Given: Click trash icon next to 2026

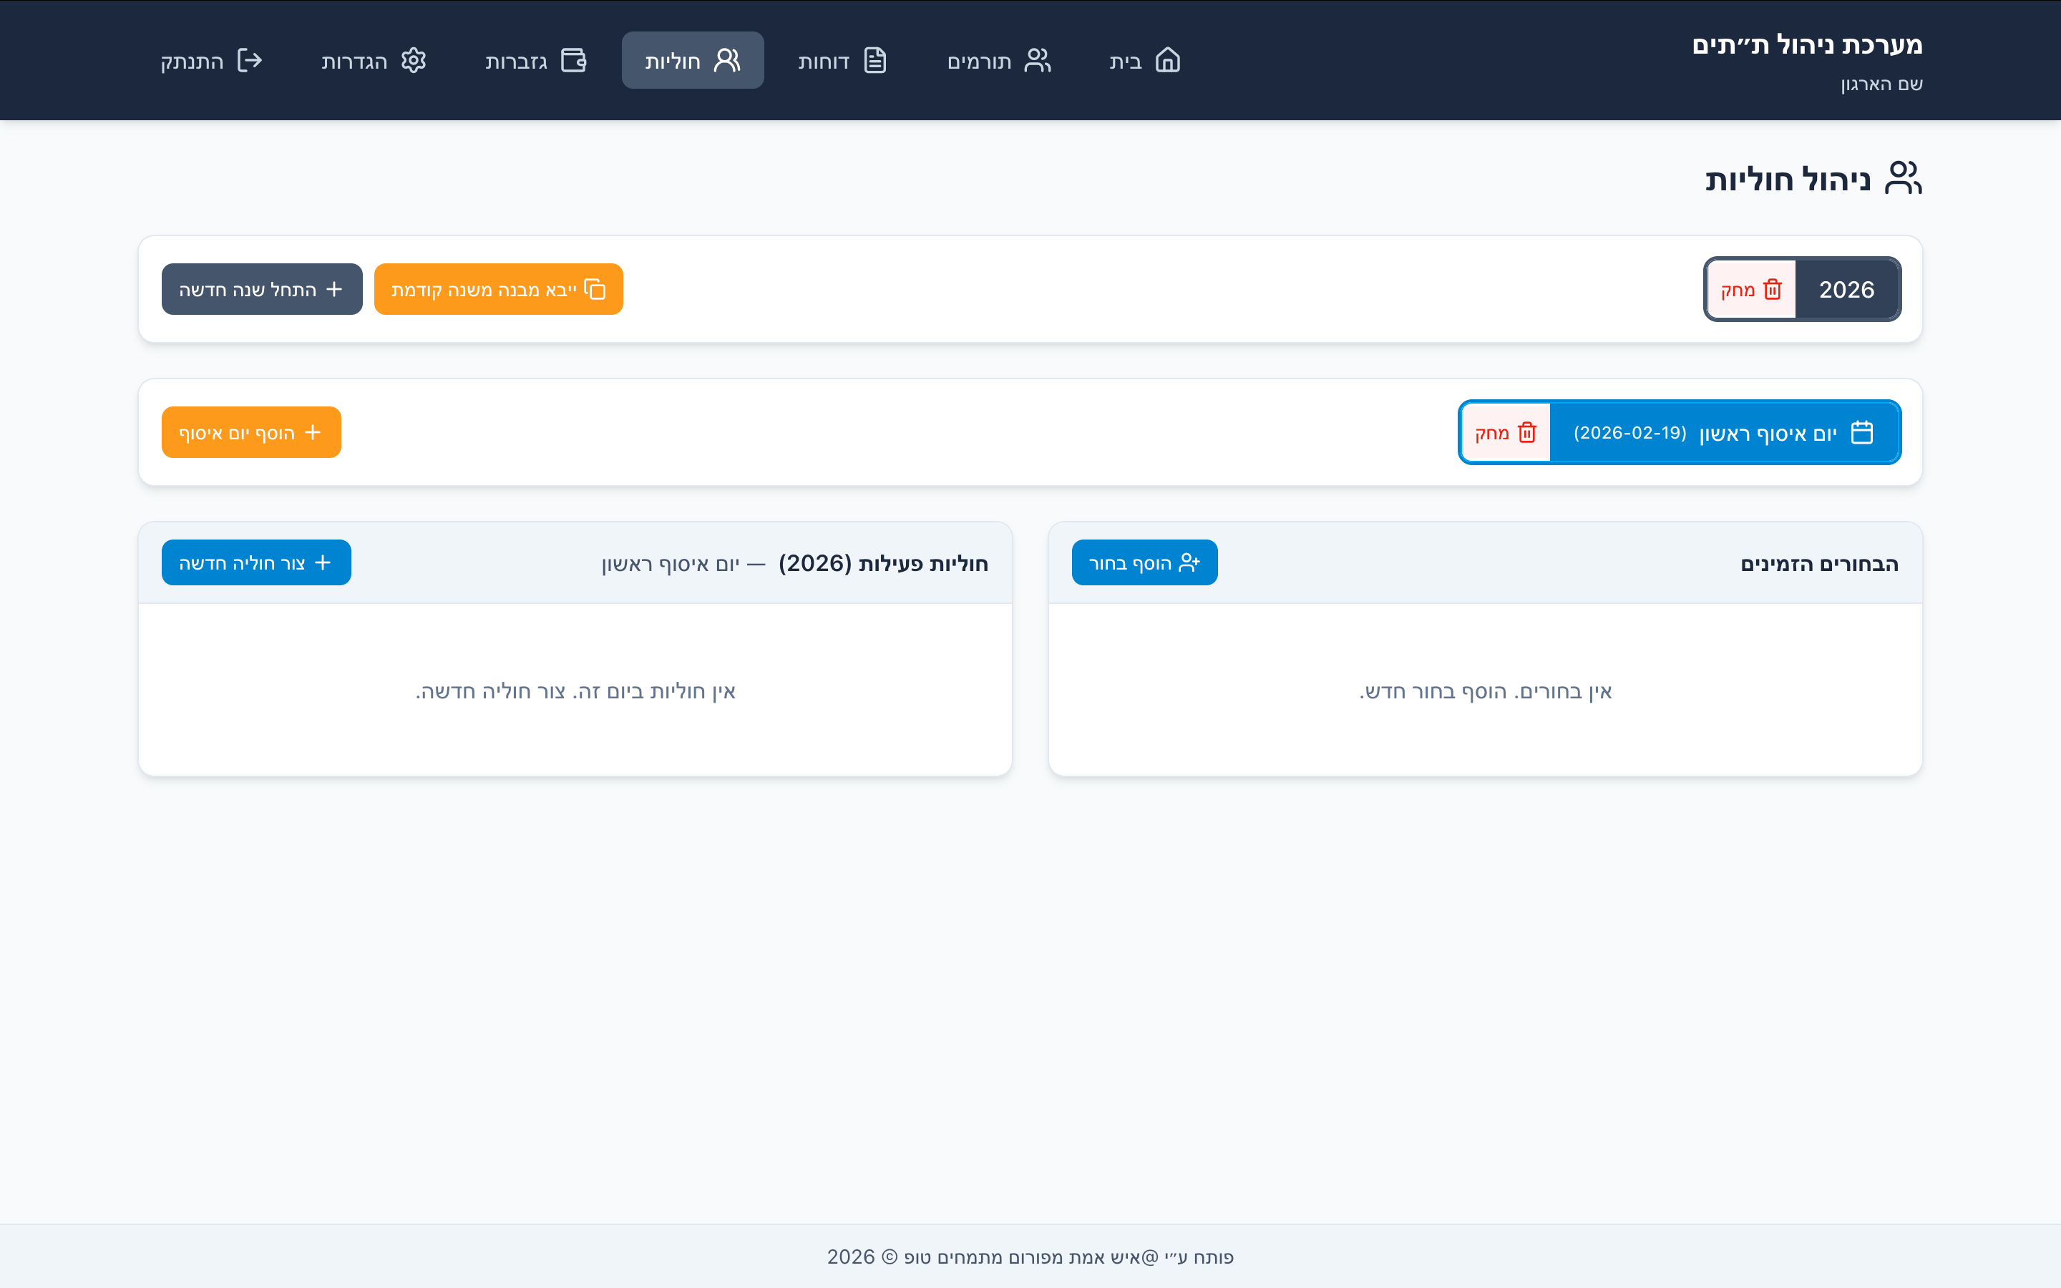Looking at the screenshot, I should coord(1773,290).
